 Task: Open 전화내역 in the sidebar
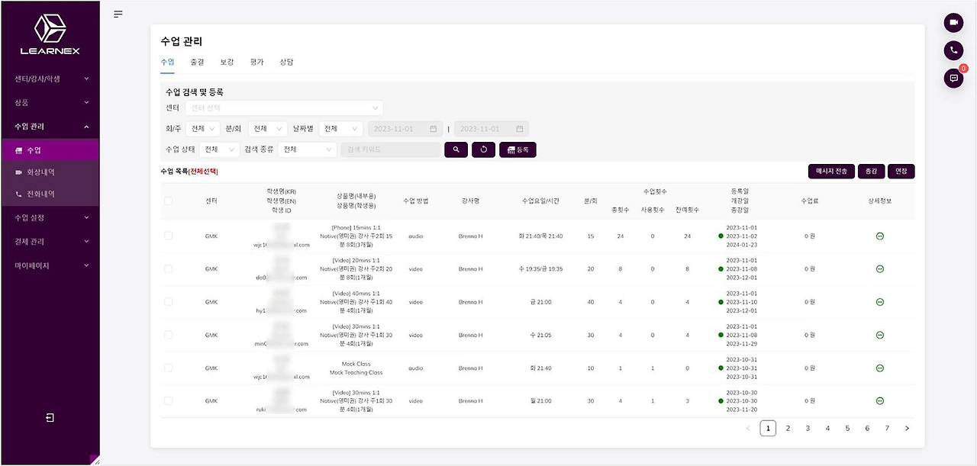(x=50, y=194)
